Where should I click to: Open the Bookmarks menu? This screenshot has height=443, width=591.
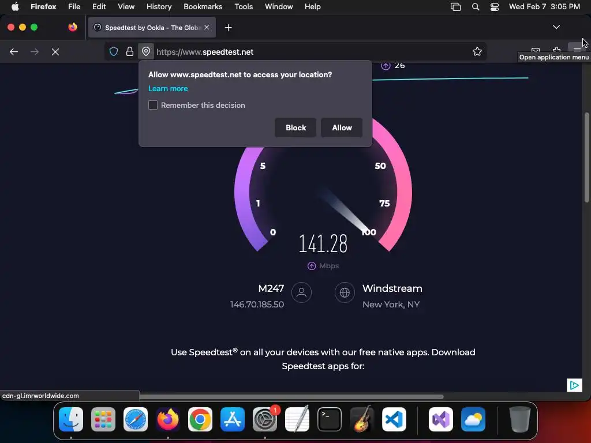203,6
